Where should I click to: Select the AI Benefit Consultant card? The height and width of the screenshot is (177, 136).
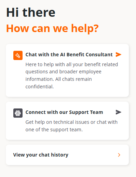pyautogui.click(x=67, y=71)
